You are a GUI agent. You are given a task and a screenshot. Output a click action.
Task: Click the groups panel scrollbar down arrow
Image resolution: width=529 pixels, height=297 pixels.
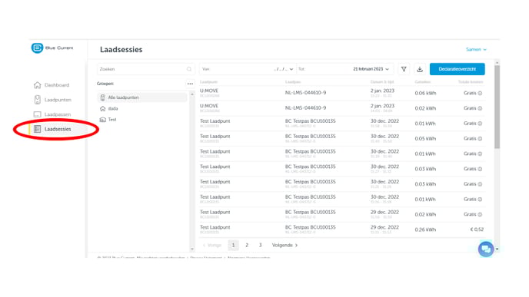coord(192,249)
